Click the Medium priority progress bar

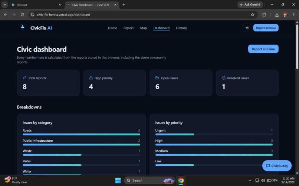click(214, 155)
